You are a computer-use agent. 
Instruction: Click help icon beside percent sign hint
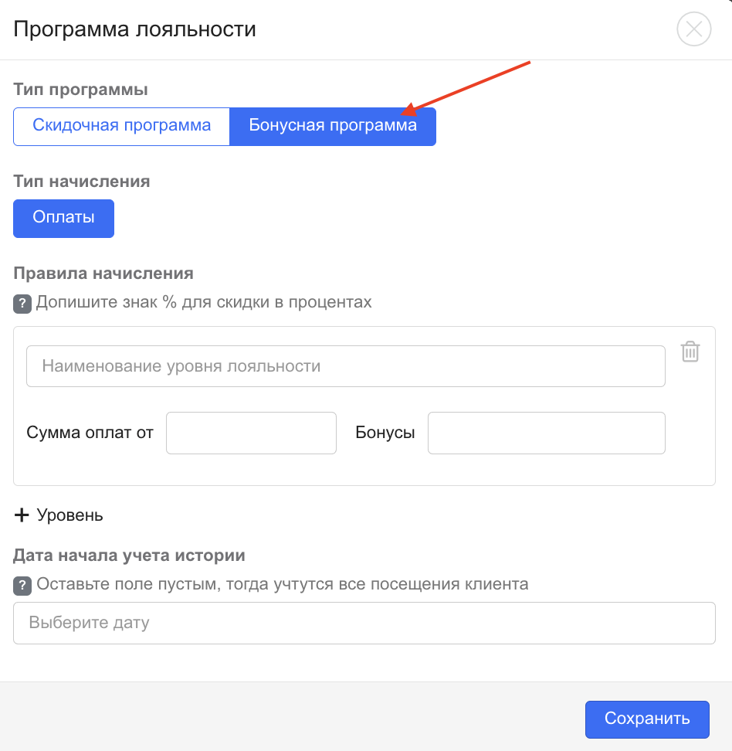(22, 303)
